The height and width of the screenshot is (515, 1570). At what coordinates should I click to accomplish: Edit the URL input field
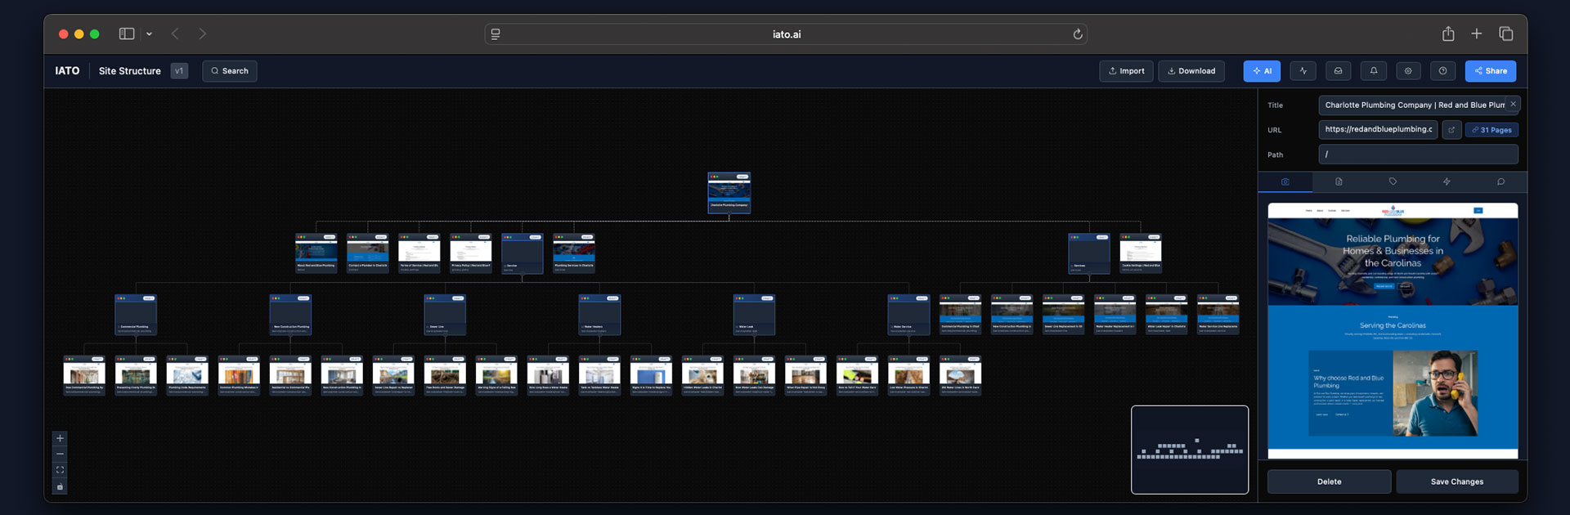1378,129
